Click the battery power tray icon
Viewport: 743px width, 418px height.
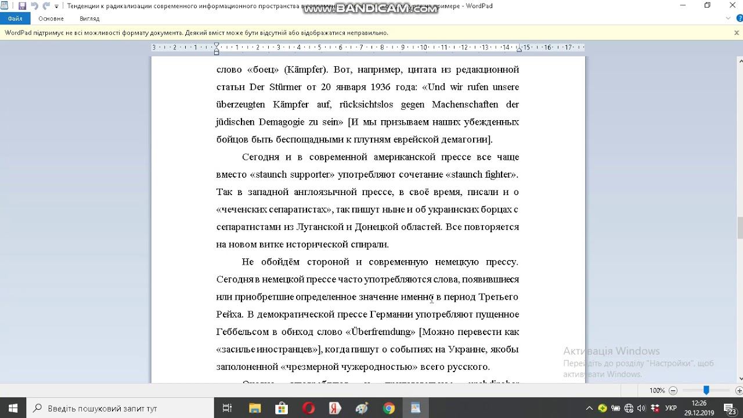point(615,408)
